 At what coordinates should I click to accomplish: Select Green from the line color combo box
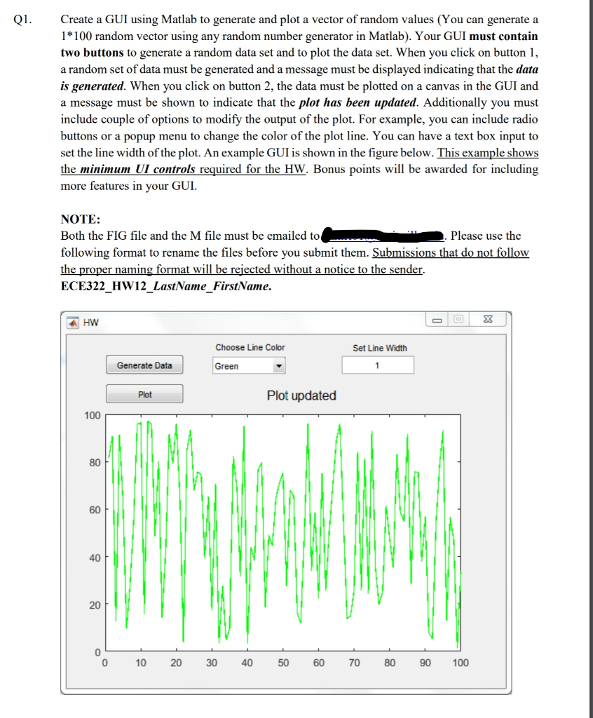pos(238,365)
